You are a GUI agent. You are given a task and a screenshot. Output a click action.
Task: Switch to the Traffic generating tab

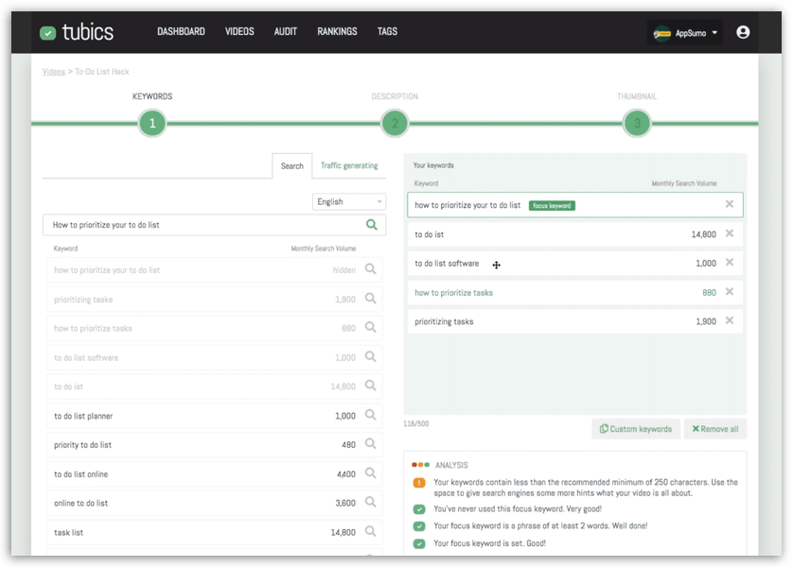click(x=348, y=165)
